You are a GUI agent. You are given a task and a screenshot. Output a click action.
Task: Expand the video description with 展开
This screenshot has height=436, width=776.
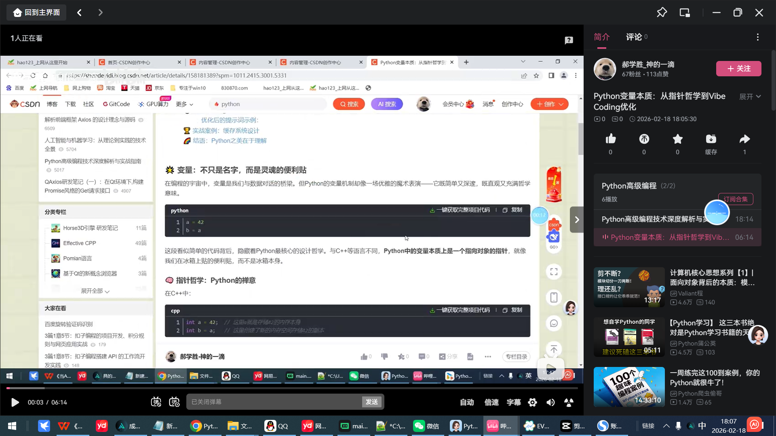pyautogui.click(x=750, y=96)
